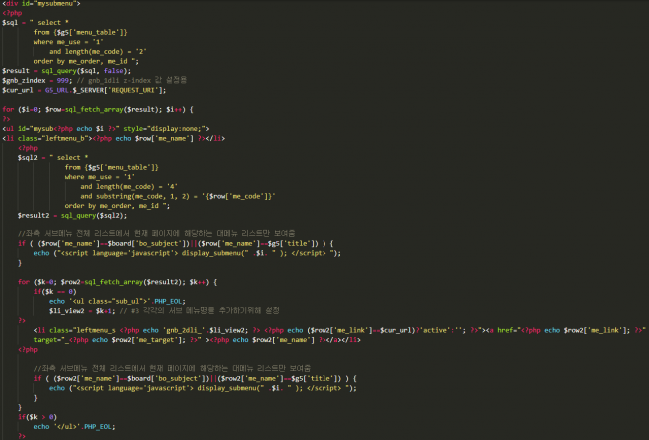Click the 'if($k == 0)' line
The width and height of the screenshot is (649, 440).
pos(55,292)
